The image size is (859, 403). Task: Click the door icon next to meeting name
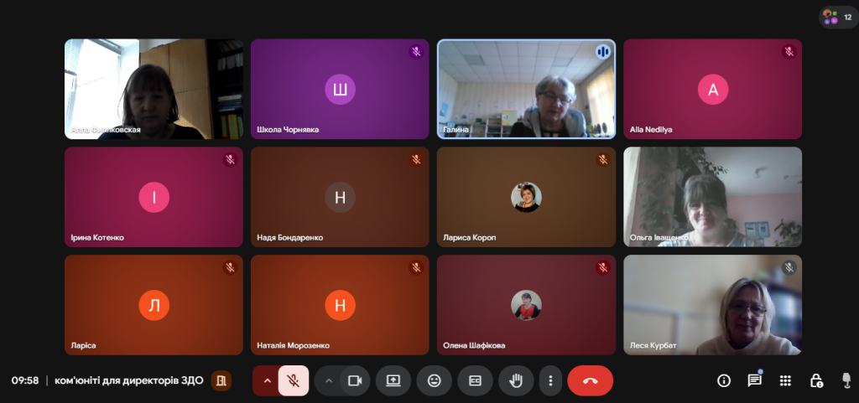pos(221,380)
